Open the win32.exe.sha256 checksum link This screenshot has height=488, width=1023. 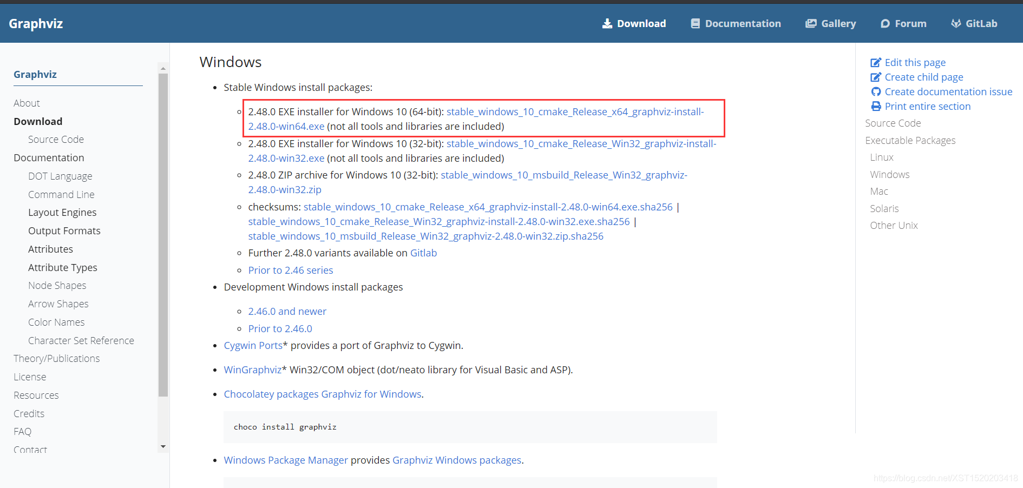pos(439,221)
